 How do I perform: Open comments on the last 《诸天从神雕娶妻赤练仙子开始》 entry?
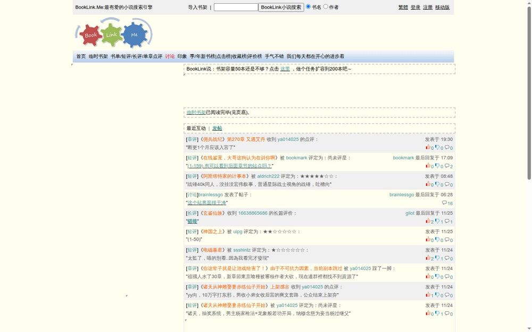click(446, 313)
